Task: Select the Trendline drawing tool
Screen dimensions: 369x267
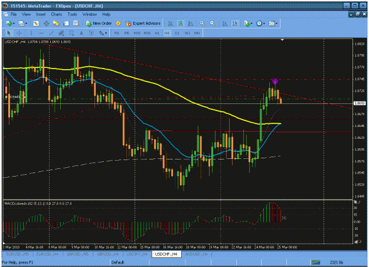Action: [51, 33]
